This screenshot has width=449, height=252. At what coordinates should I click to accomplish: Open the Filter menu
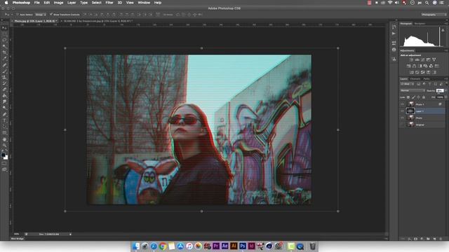tap(109, 3)
